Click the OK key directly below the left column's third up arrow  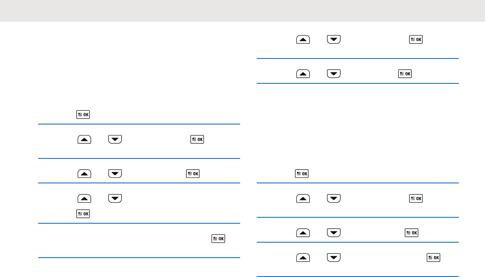tap(84, 214)
